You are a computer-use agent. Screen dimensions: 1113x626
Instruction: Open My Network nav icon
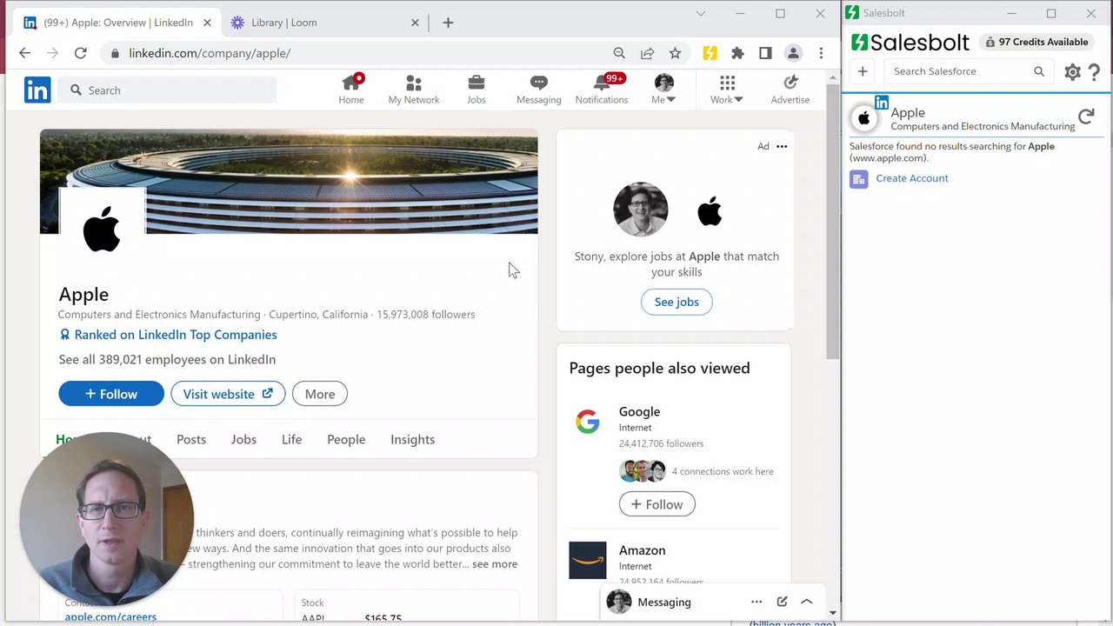[x=414, y=90]
